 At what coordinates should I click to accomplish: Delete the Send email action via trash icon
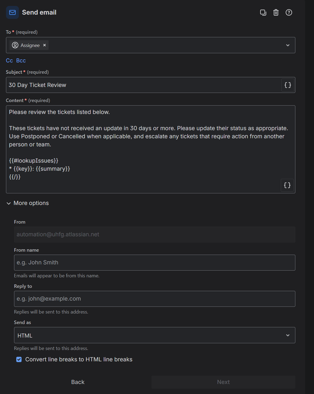click(x=276, y=13)
